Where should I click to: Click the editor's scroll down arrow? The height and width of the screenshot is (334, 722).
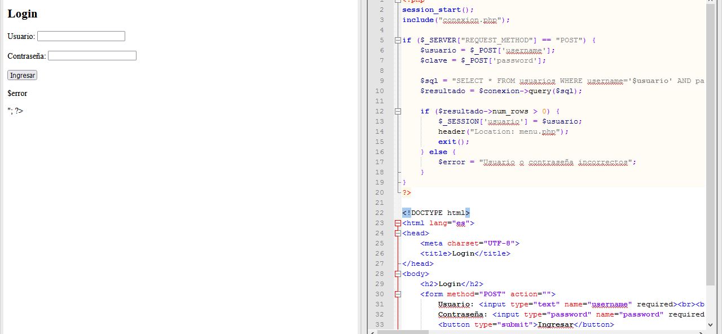click(710, 324)
